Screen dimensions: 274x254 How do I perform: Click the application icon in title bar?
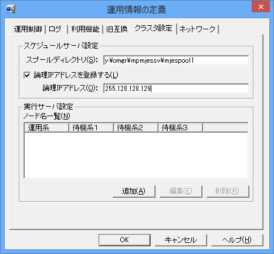point(11,9)
